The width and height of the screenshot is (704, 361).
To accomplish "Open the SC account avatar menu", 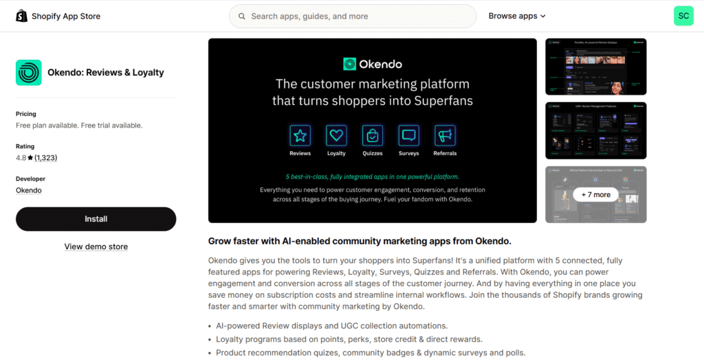I will (683, 16).
